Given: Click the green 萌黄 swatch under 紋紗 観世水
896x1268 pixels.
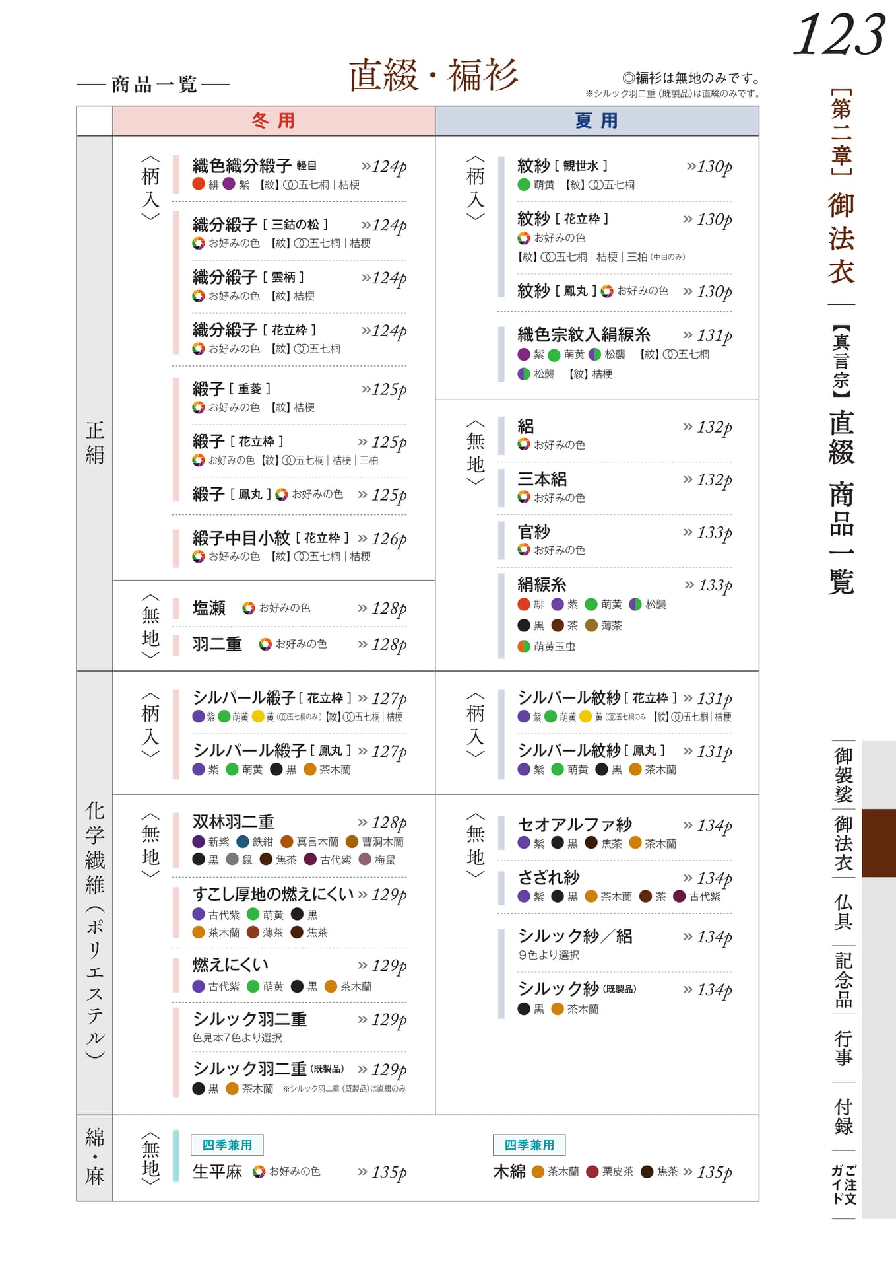Looking at the screenshot, I should [x=524, y=185].
